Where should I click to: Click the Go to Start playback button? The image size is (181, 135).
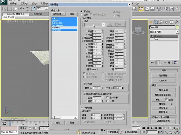143,128
